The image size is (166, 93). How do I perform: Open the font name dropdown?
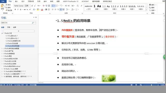[x=24, y=6]
